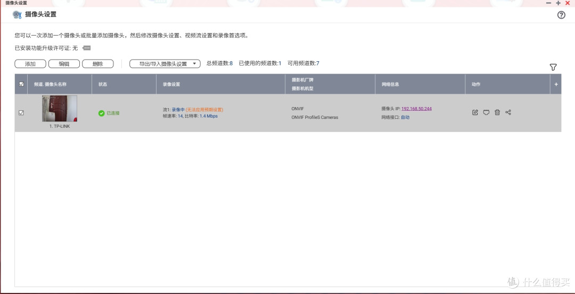This screenshot has height=294, width=575.
Task: Click the 自动 network interface value
Action: tap(405, 118)
